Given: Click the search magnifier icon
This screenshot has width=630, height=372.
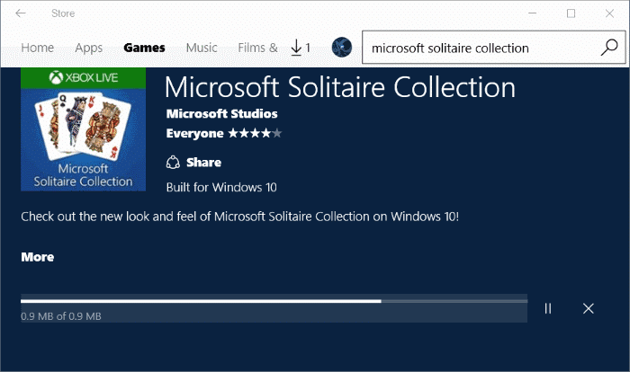Looking at the screenshot, I should point(609,48).
